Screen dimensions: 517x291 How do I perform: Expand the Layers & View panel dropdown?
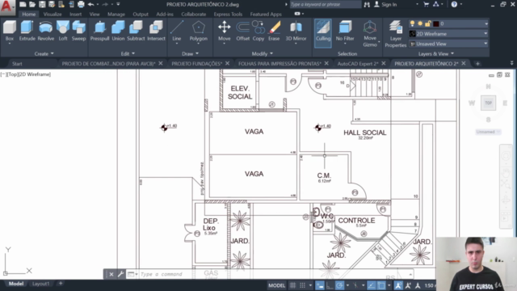[436, 53]
